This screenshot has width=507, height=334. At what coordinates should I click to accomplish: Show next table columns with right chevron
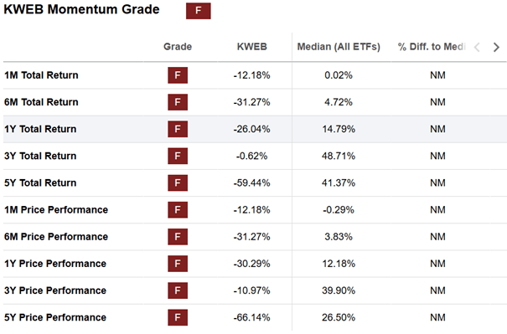coord(496,47)
